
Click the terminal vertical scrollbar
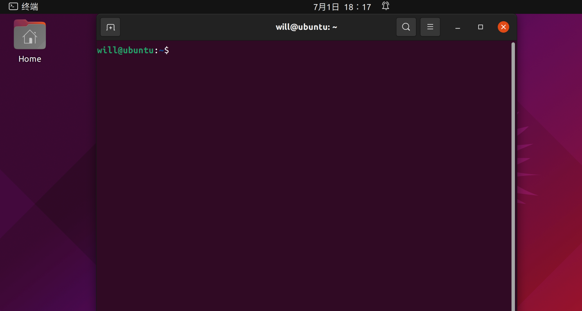click(x=513, y=176)
